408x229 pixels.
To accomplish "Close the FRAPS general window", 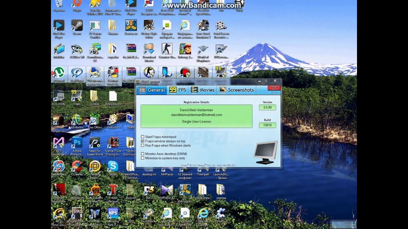I will pos(275,81).
